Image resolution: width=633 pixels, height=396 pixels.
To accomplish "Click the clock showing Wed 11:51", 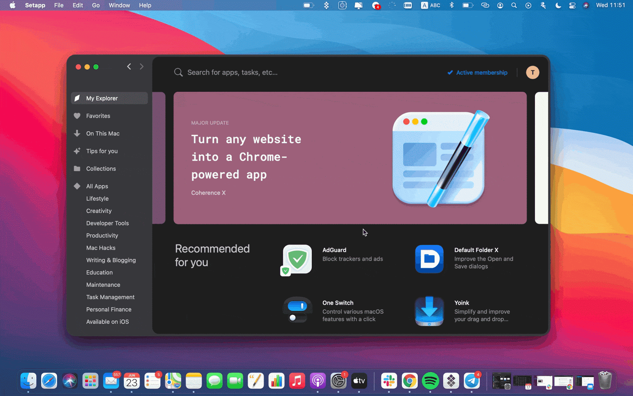I will 610,5.
